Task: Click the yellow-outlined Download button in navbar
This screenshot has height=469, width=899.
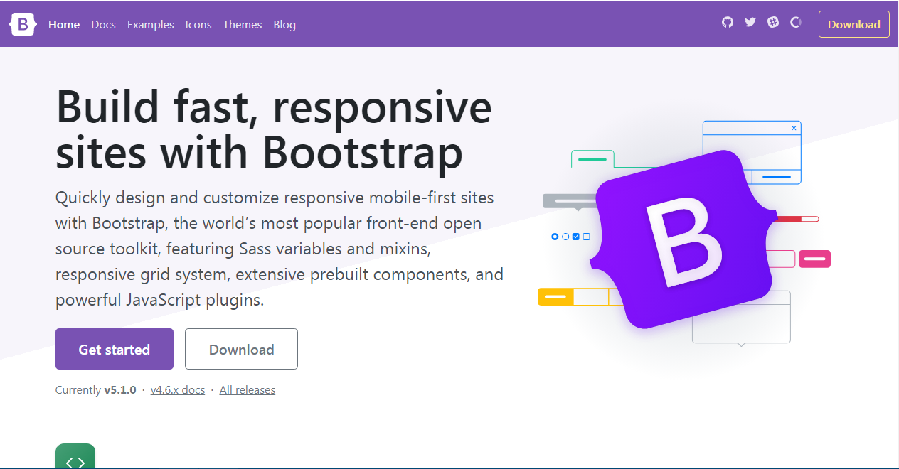Action: [x=854, y=24]
